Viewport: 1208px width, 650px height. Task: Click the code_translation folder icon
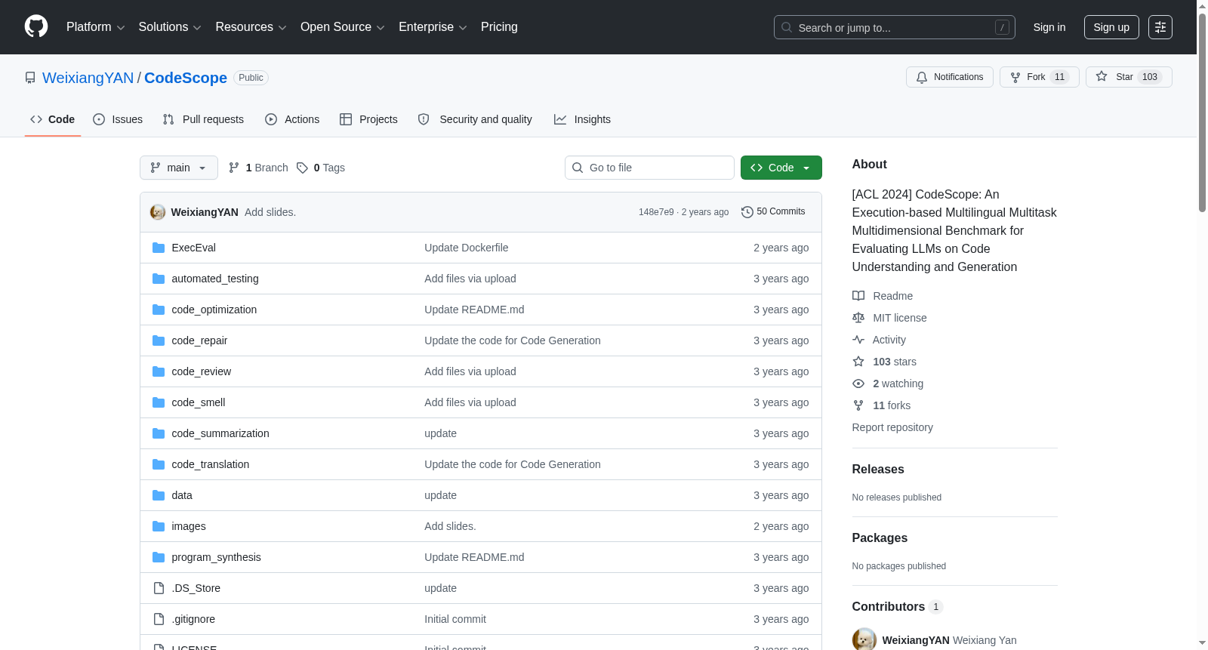(159, 464)
